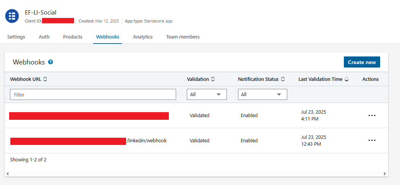
Task: Open the Auth tab
Action: click(x=44, y=37)
